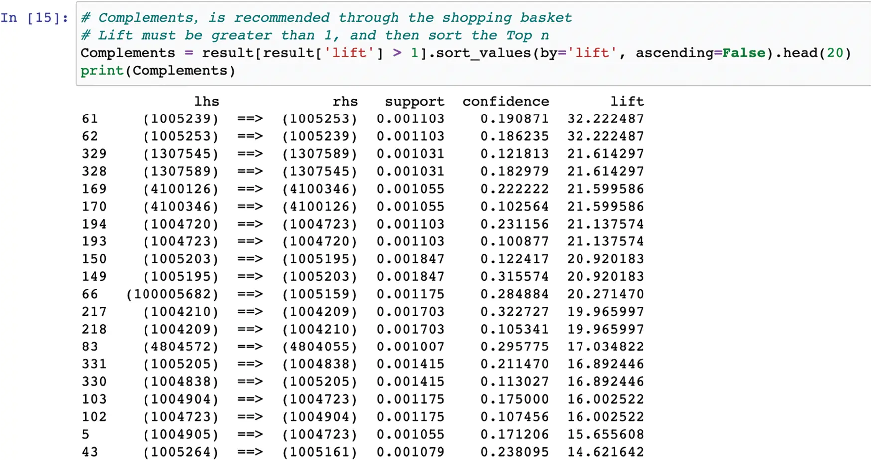This screenshot has height=461, width=872.
Task: Click rhs value (1005161)
Action: 319,452
